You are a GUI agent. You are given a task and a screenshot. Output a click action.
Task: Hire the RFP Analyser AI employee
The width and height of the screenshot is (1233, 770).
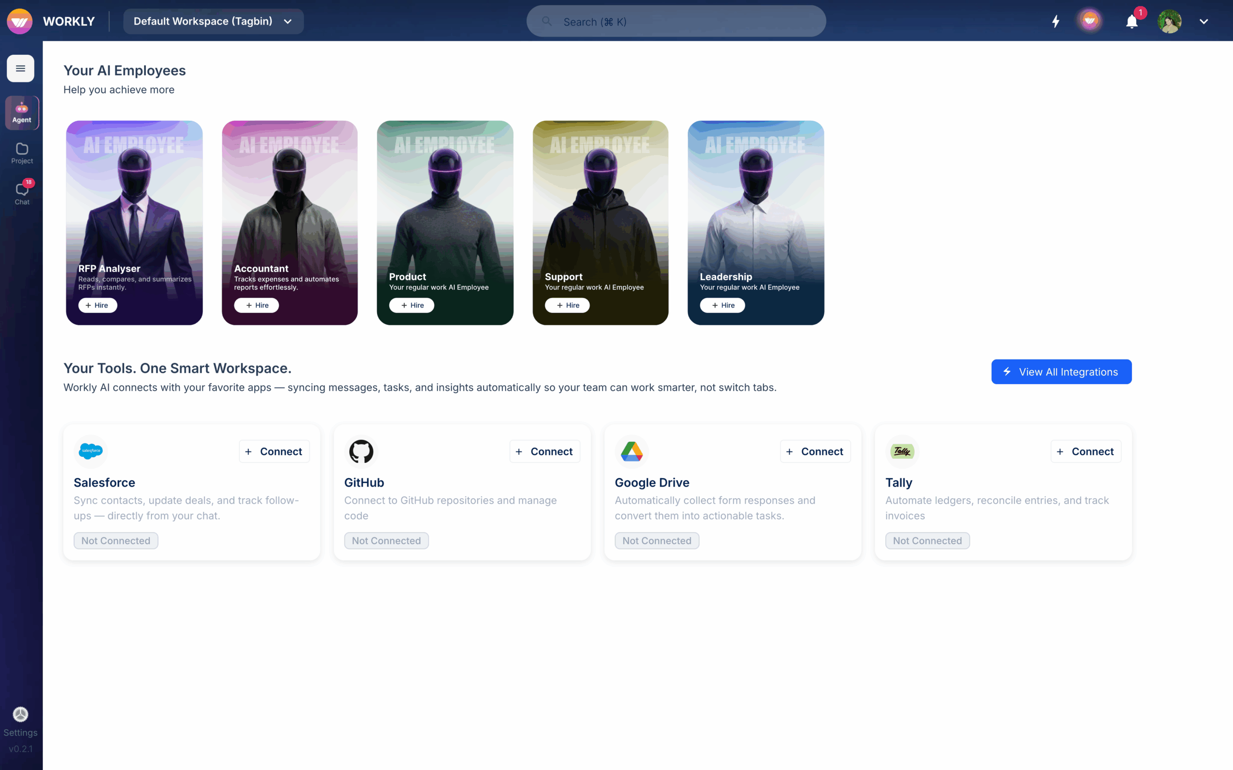pyautogui.click(x=97, y=305)
